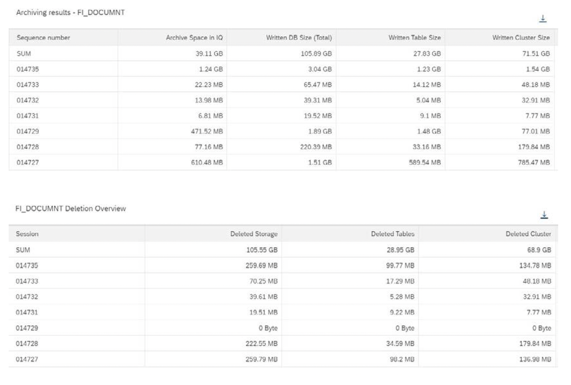Click the Session column header

pos(27,234)
